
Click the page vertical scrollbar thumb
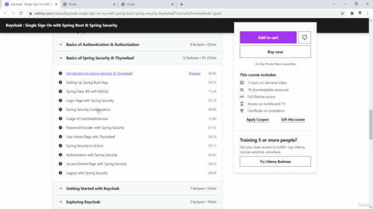point(371,125)
